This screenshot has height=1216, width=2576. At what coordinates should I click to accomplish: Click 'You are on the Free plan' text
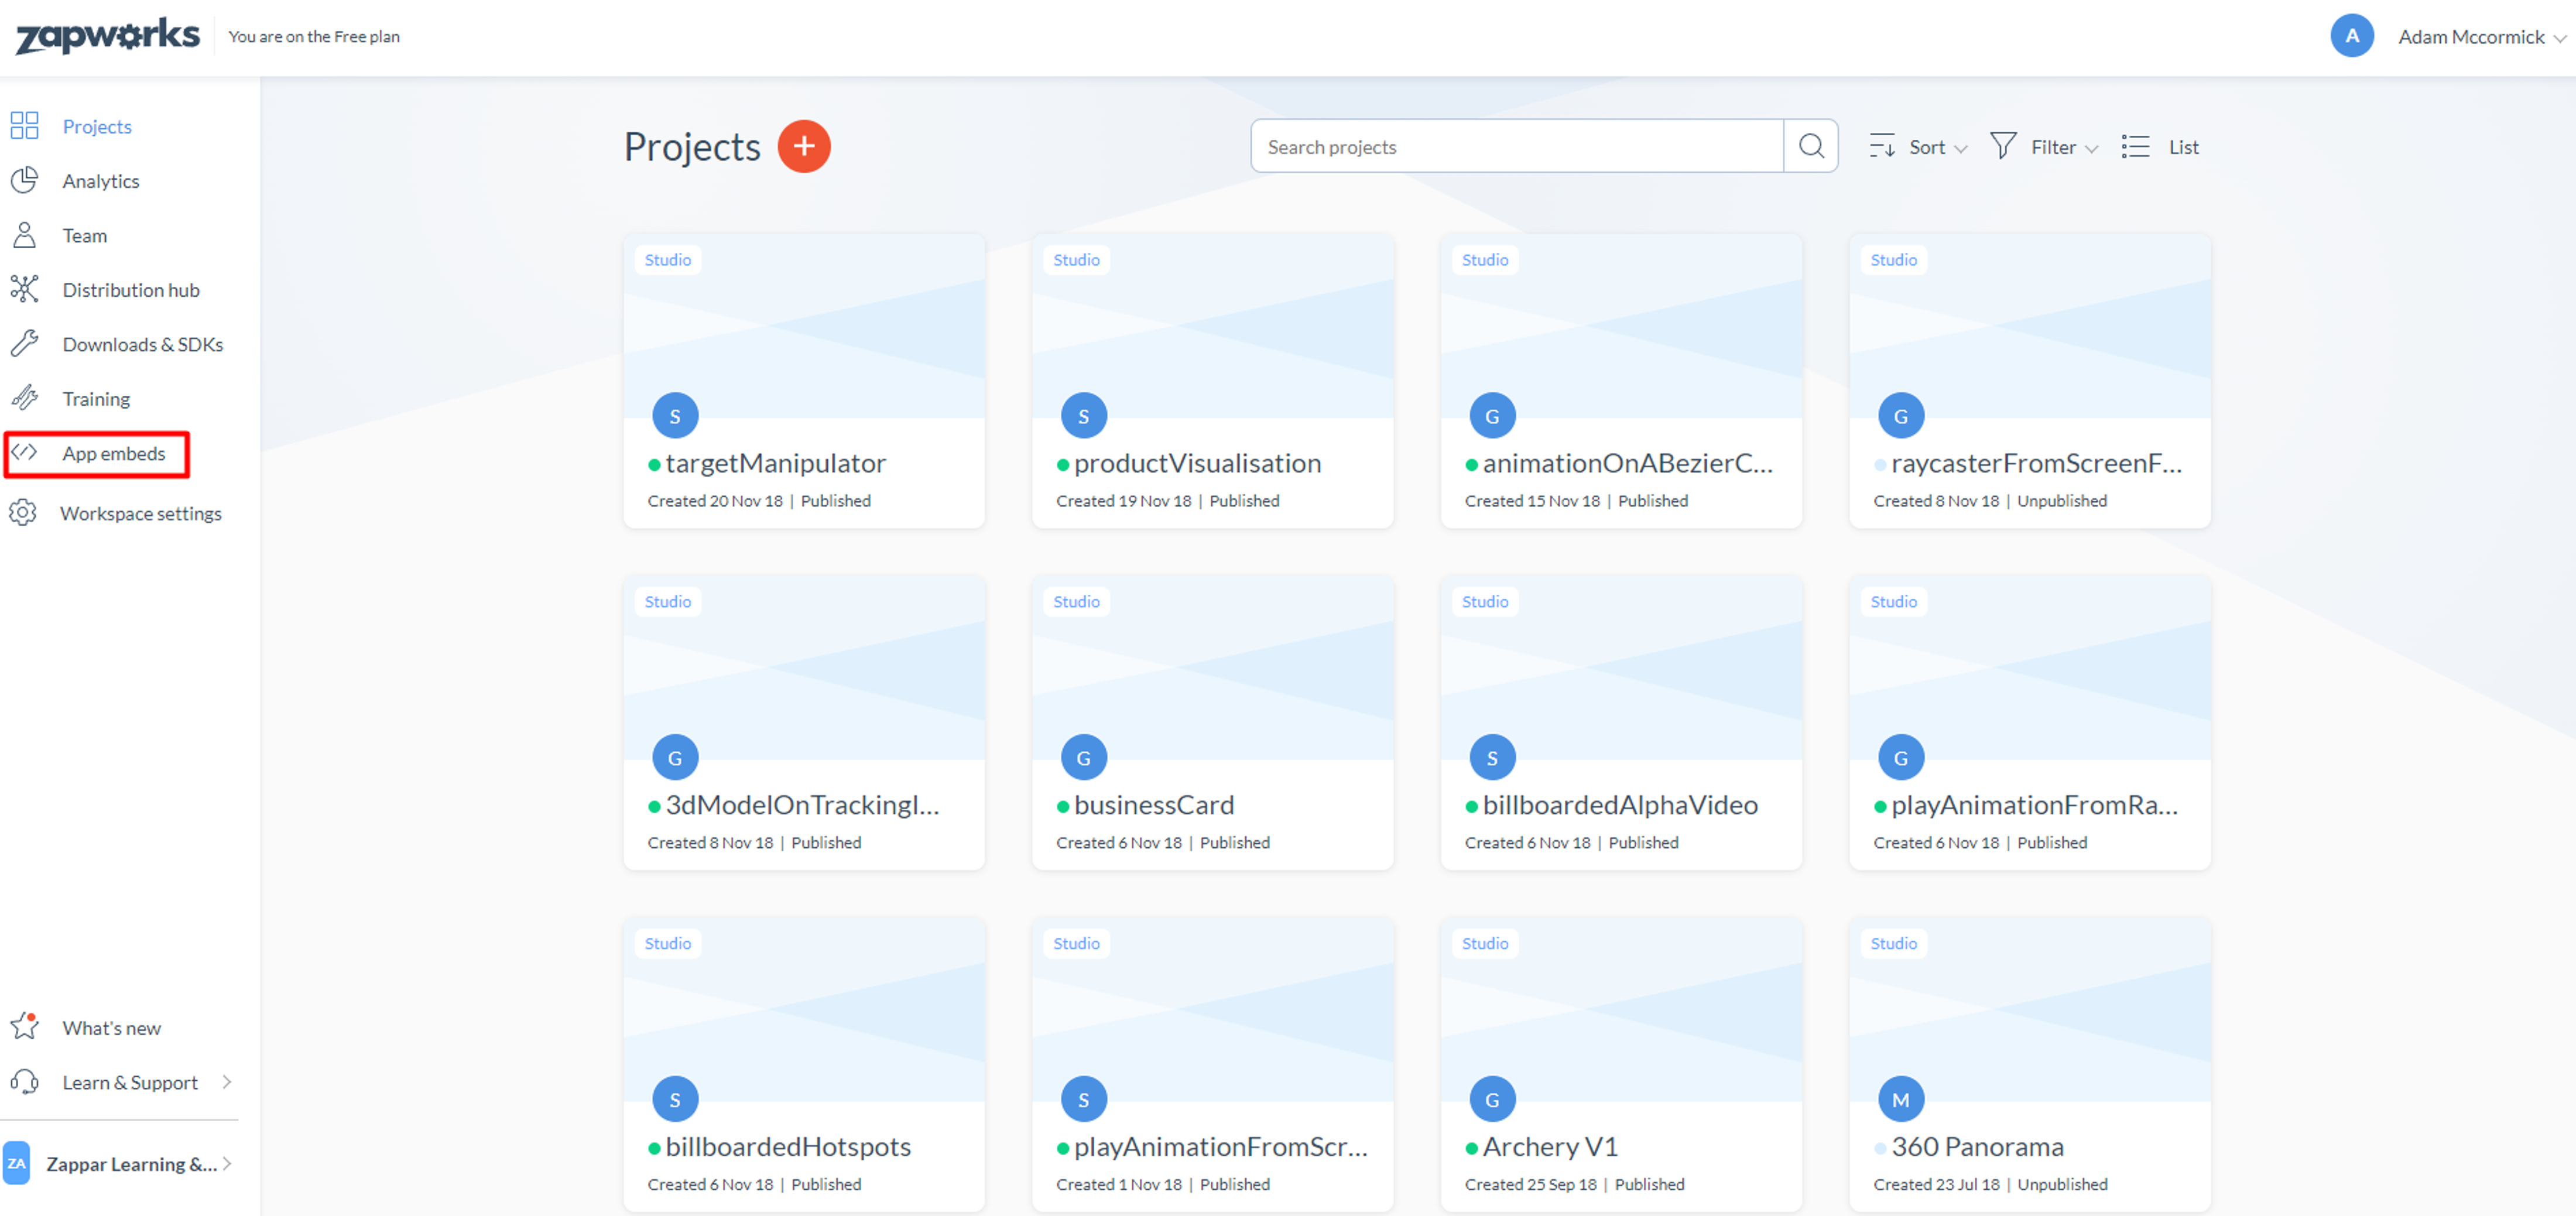(x=314, y=37)
